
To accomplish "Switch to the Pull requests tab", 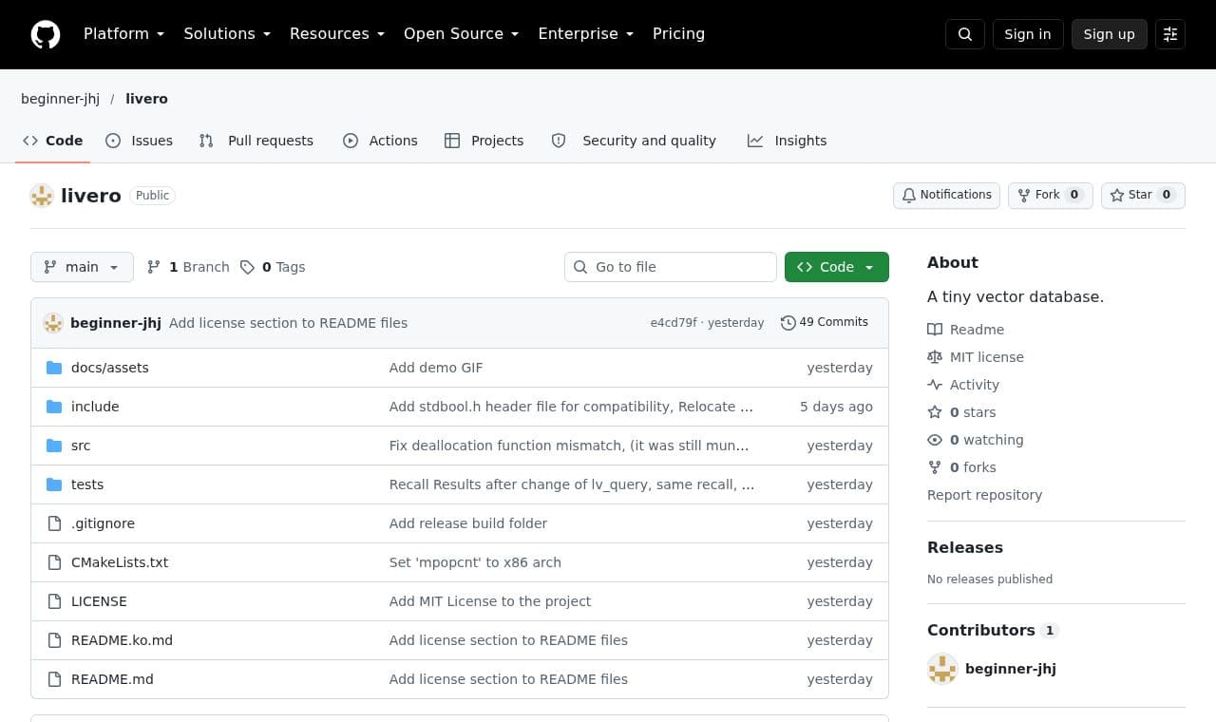I will tap(256, 141).
